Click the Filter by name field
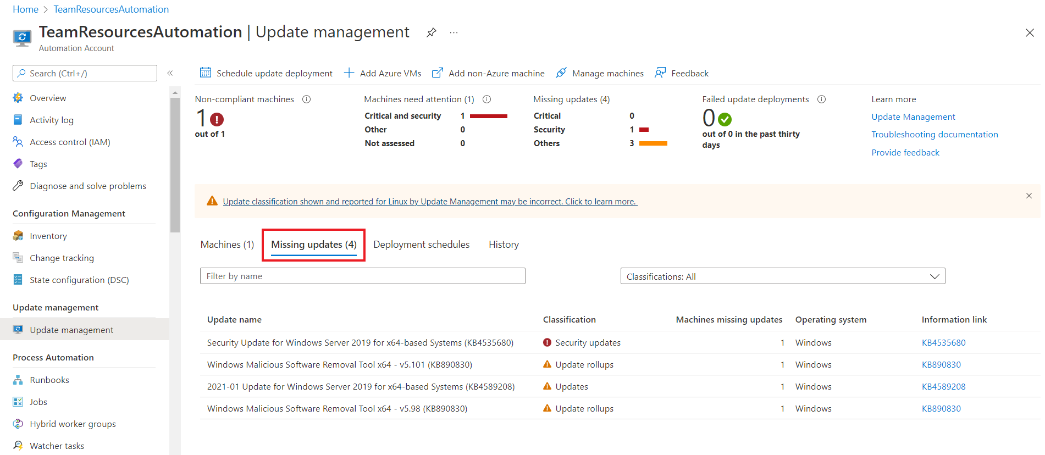Viewport: 1045px width, 455px height. 363,276
